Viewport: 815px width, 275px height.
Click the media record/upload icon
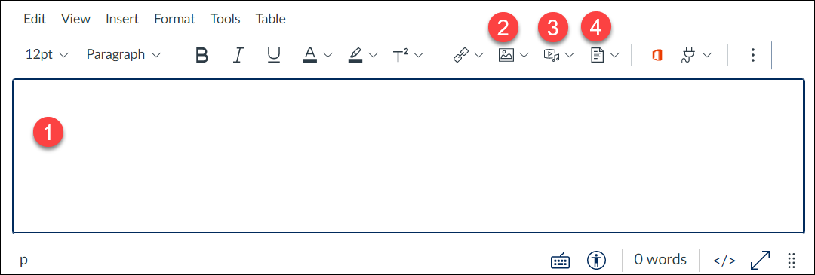[x=552, y=55]
